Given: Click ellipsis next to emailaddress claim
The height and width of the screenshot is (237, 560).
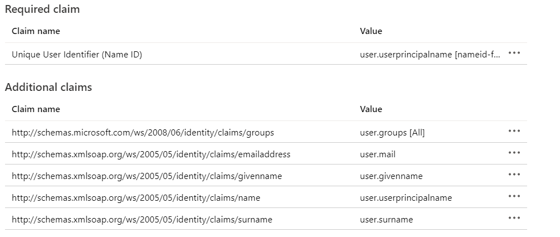Looking at the screenshot, I should 514,153.
